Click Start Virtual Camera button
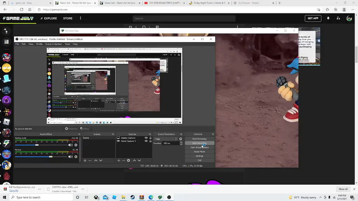This screenshot has width=358, height=201. click(x=199, y=147)
